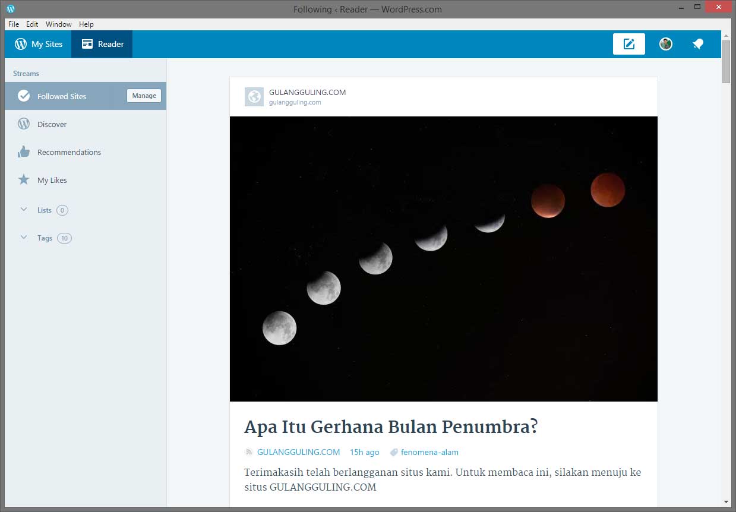Click the Recommendations thumbs-up icon
Image resolution: width=736 pixels, height=512 pixels.
coord(24,152)
